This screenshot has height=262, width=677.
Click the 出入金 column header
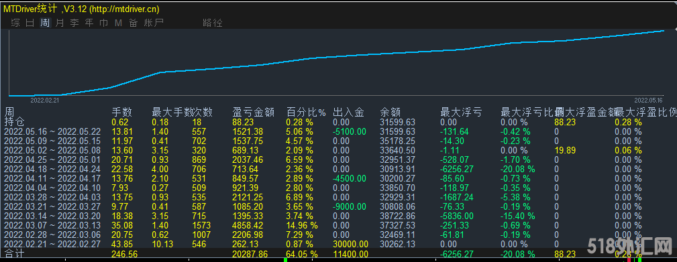[348, 113]
